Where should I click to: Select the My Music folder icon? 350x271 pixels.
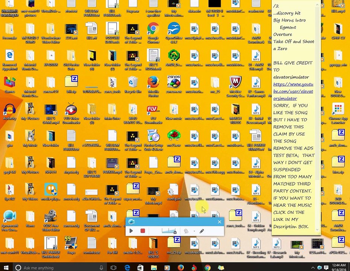[30, 138]
